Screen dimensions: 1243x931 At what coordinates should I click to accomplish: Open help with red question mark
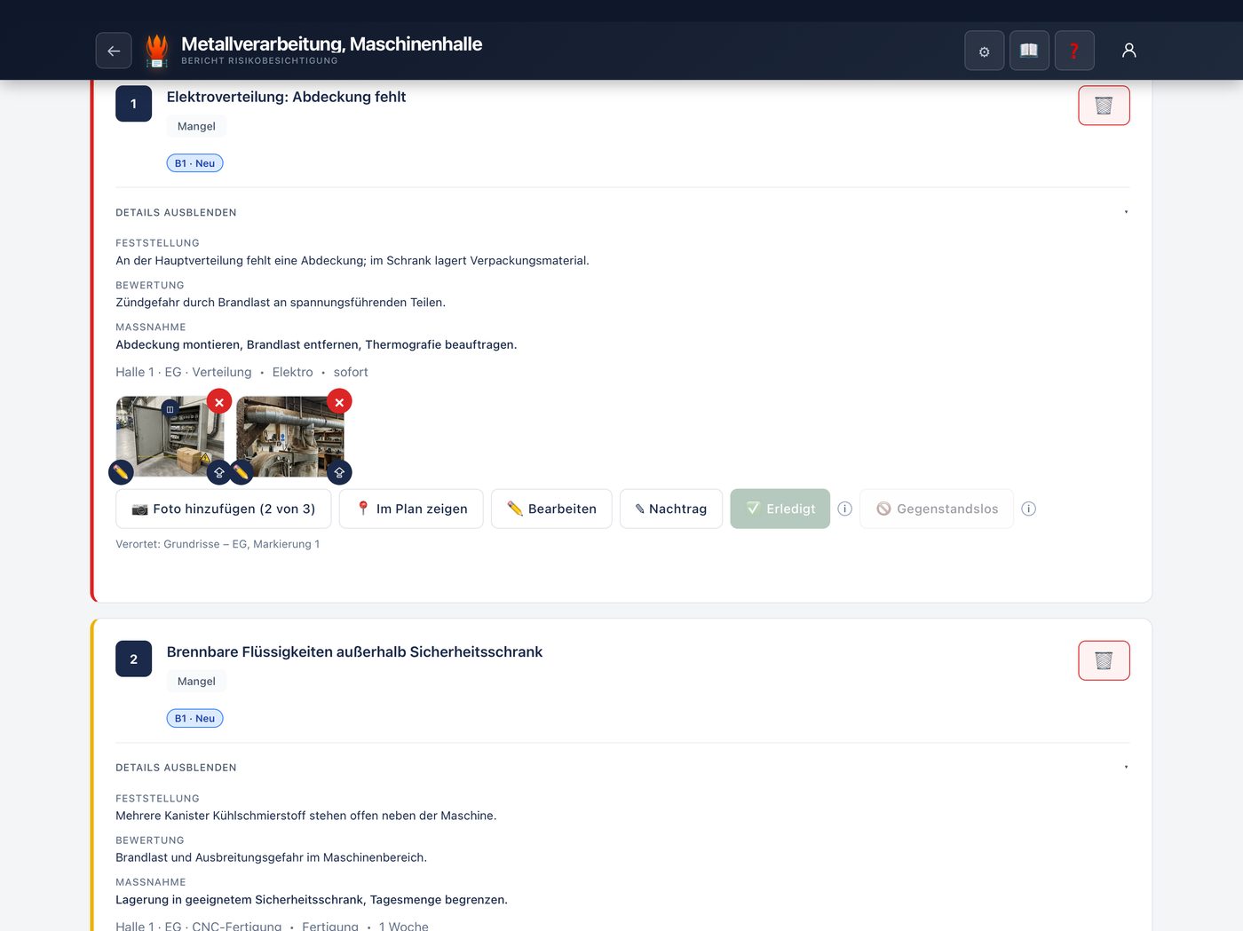coord(1074,51)
